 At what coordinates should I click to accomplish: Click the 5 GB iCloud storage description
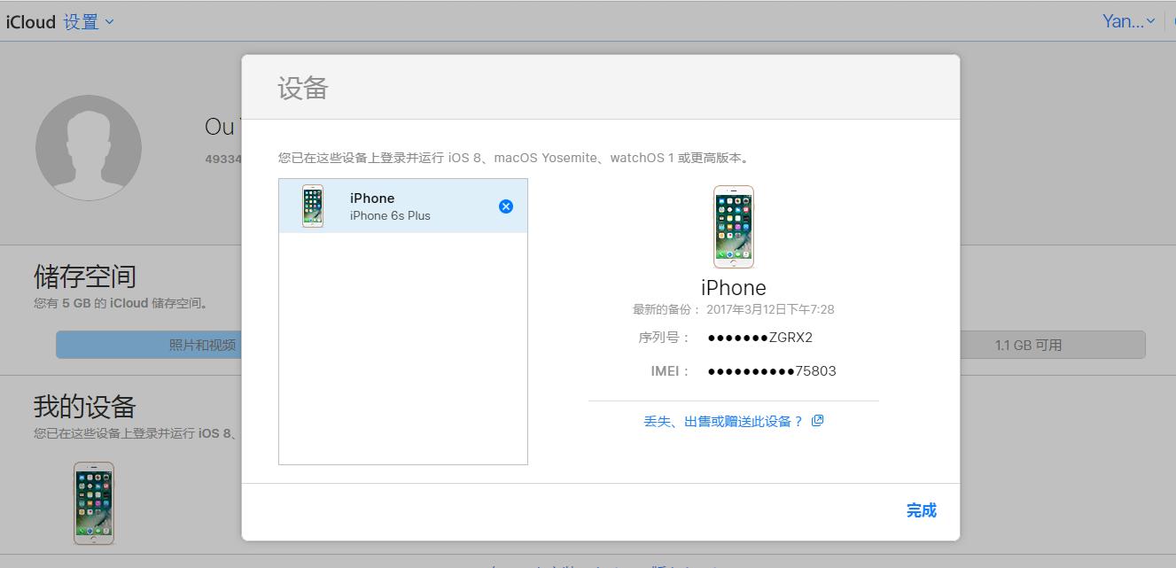[x=121, y=303]
